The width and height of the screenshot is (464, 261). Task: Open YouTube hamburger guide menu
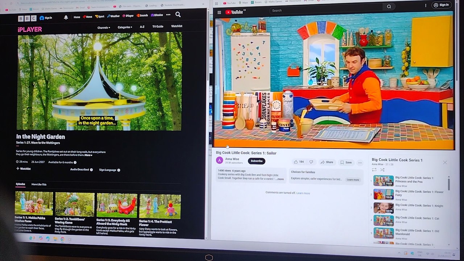tap(219, 12)
